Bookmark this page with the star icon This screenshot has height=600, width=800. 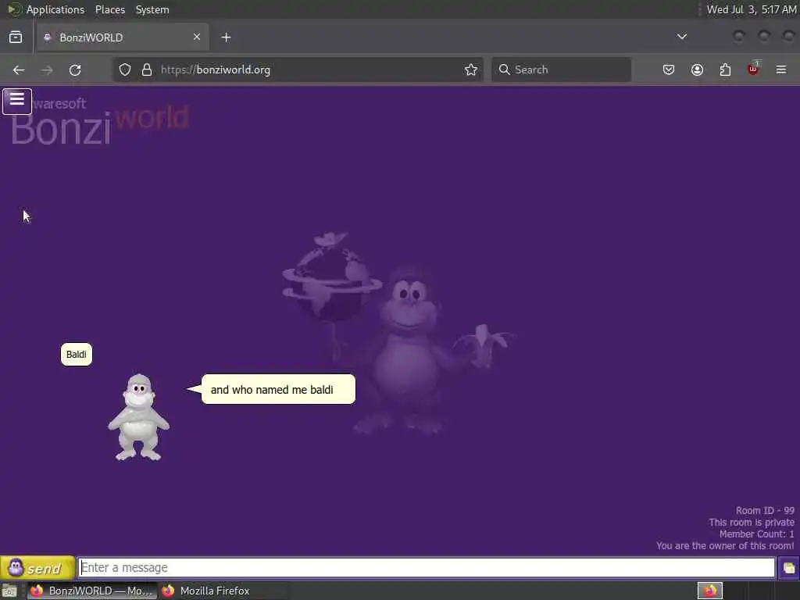click(471, 70)
